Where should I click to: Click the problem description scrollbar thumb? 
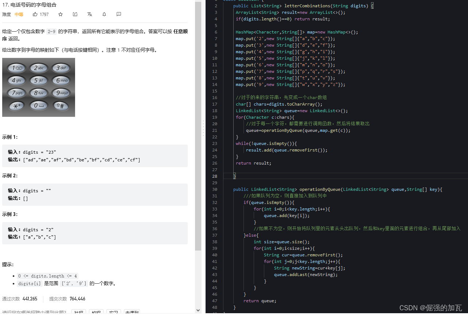(x=198, y=126)
